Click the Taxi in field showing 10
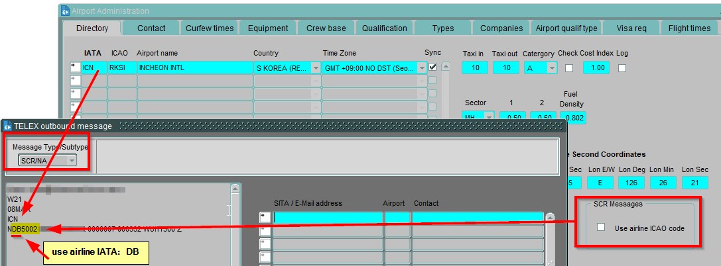The height and width of the screenshot is (266, 721). (475, 67)
